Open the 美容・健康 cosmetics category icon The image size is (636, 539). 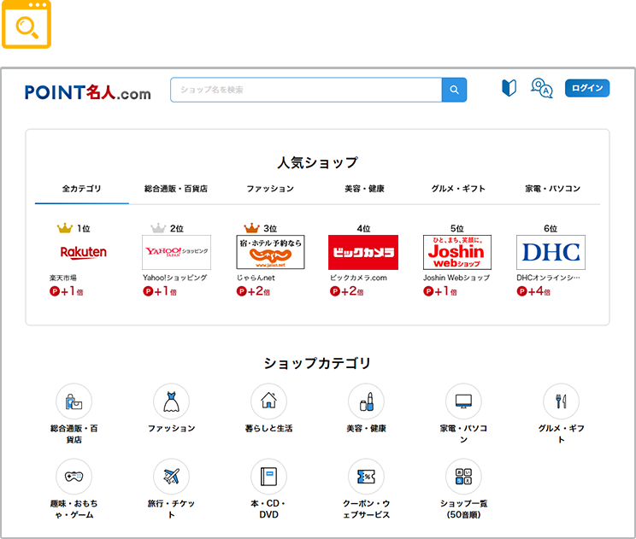[366, 401]
